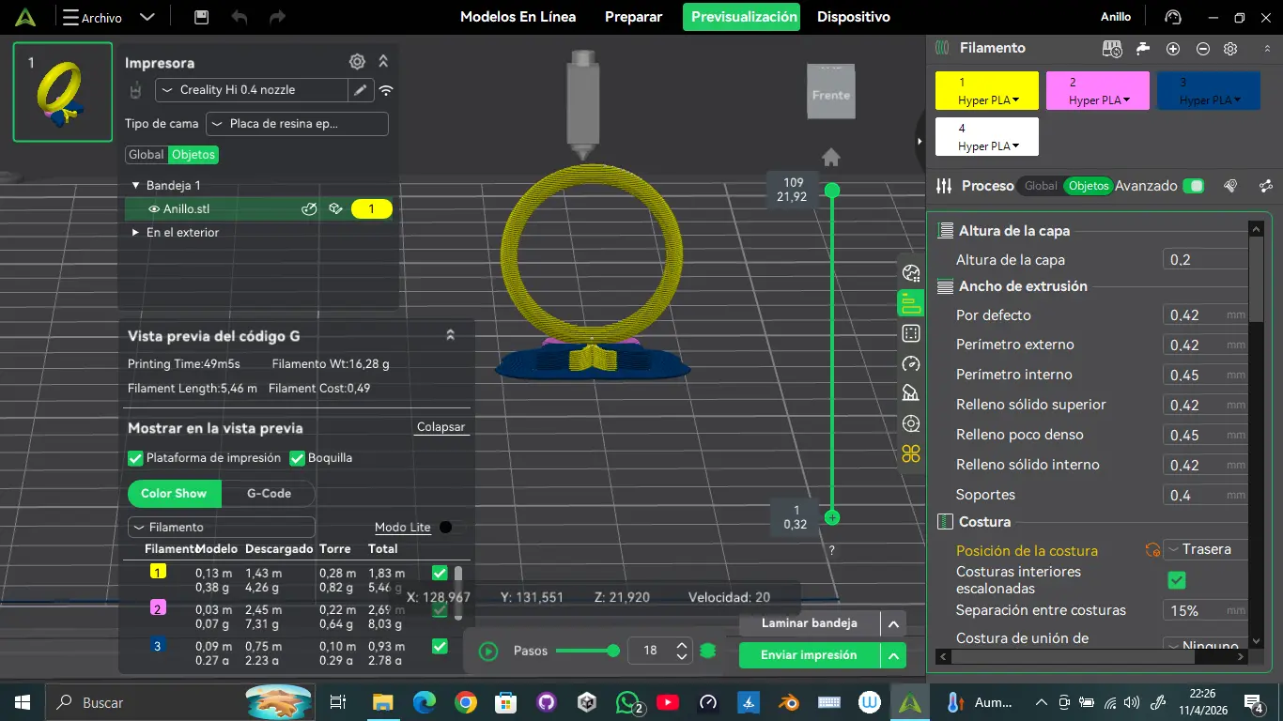This screenshot has width=1283, height=721.
Task: Reset Posición de la costura orange icon
Action: (x=1152, y=550)
